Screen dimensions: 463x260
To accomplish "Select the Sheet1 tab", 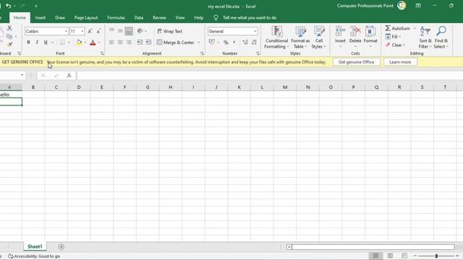I will tap(35, 246).
